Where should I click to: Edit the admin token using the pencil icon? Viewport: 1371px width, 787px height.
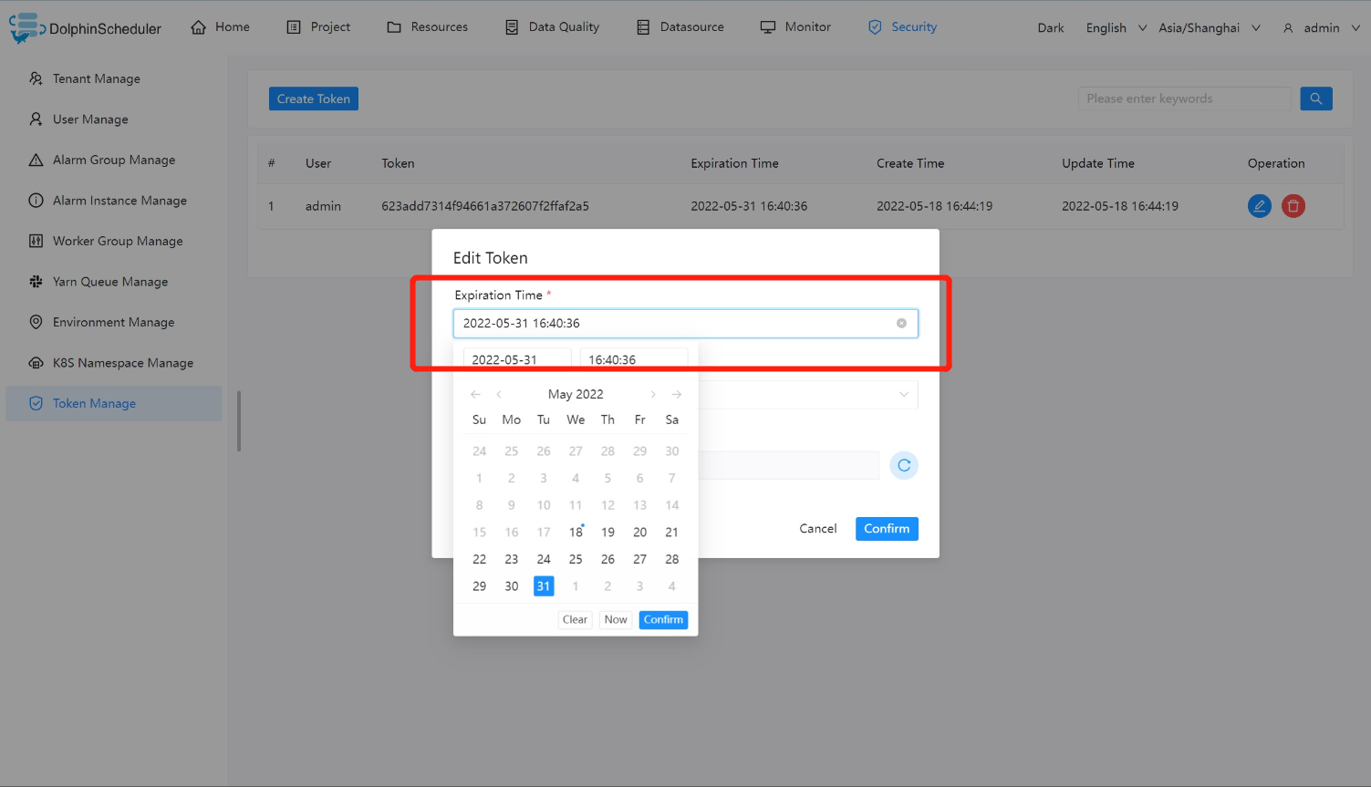click(x=1260, y=206)
